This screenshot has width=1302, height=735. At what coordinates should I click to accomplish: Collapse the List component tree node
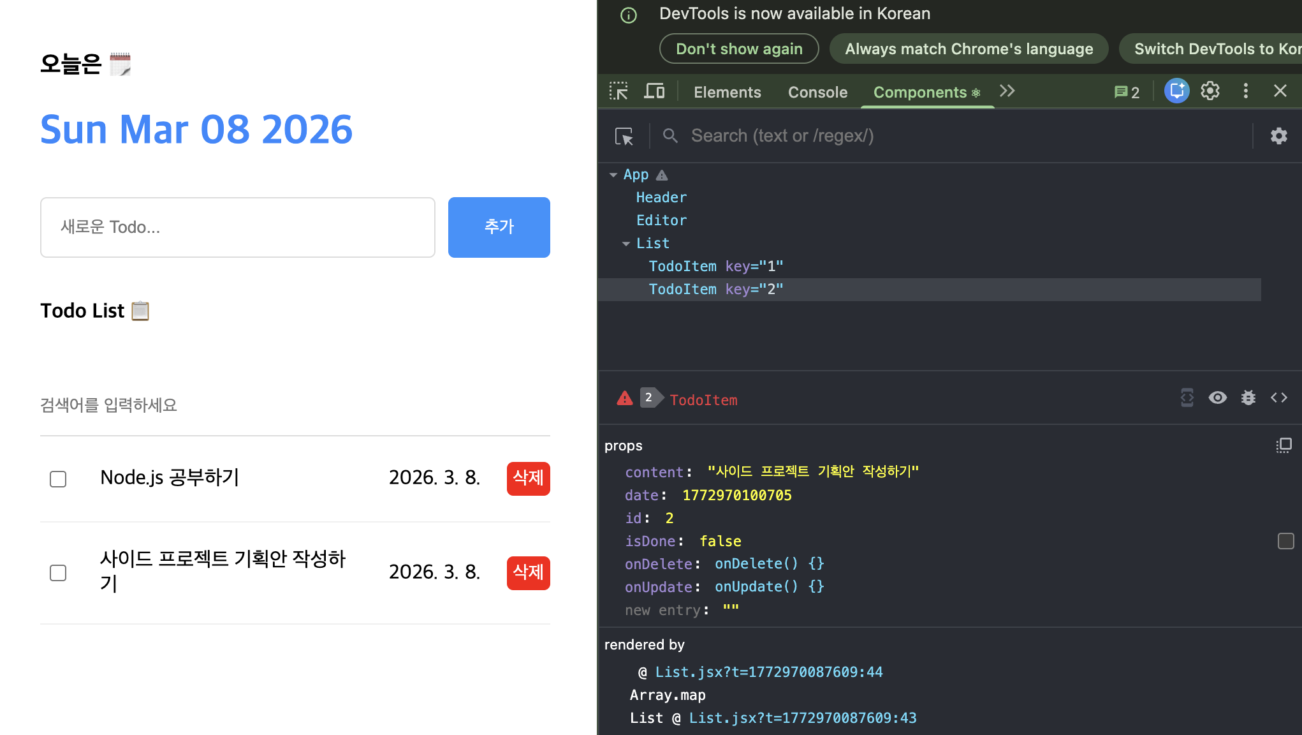[x=626, y=244]
